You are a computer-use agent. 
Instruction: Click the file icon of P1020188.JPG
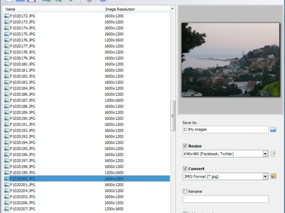point(7,106)
